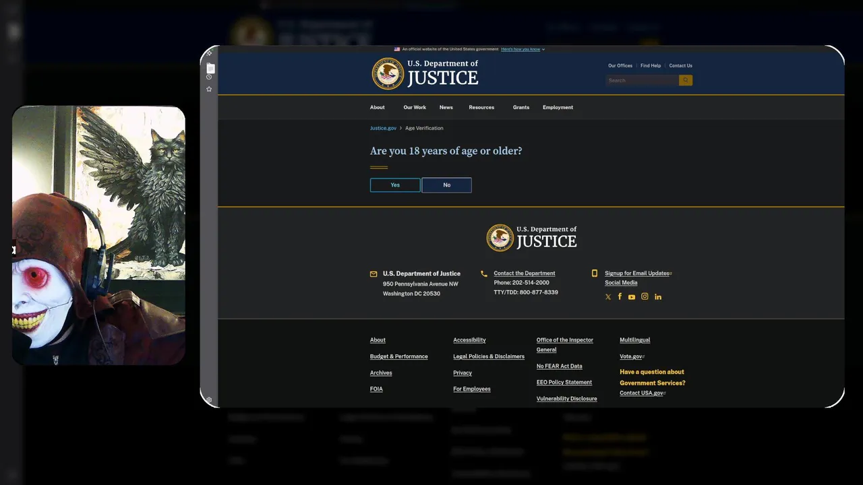Open Contact the Department link
The image size is (863, 485).
click(525, 273)
